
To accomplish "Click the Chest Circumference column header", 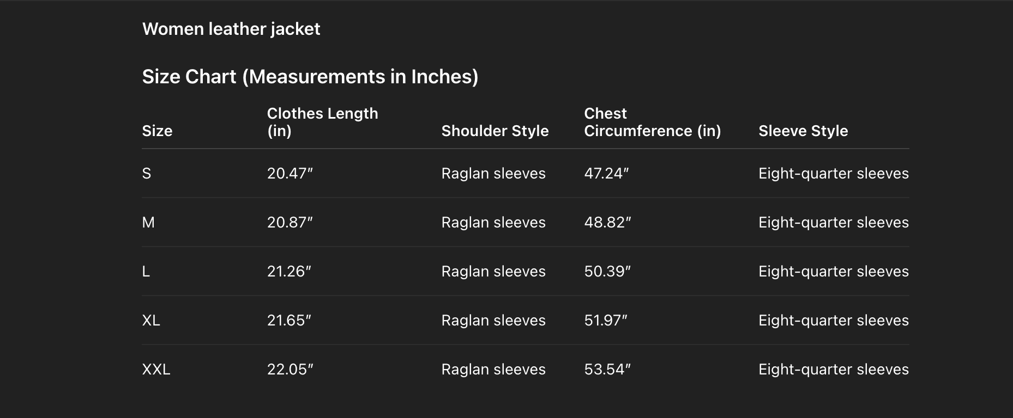I will (x=652, y=122).
